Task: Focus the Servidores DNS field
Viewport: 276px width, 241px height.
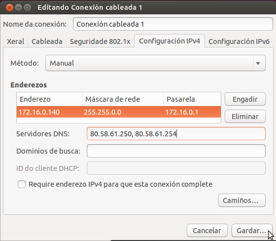Action: (176, 133)
